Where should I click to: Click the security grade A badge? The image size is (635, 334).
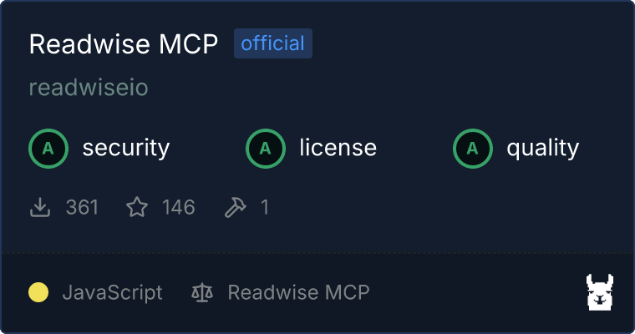(48, 149)
